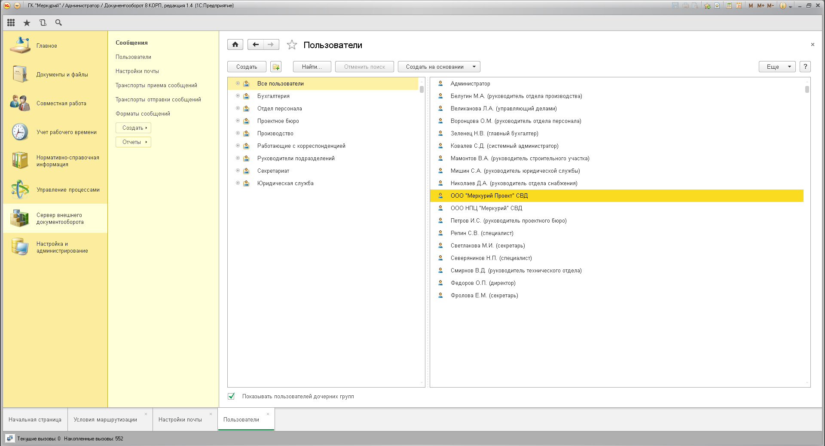
Task: Toggle Показывать пользователей дочерних групп checkbox
Action: click(x=231, y=396)
